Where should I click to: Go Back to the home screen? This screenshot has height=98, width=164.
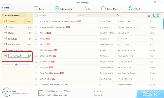[6, 8]
